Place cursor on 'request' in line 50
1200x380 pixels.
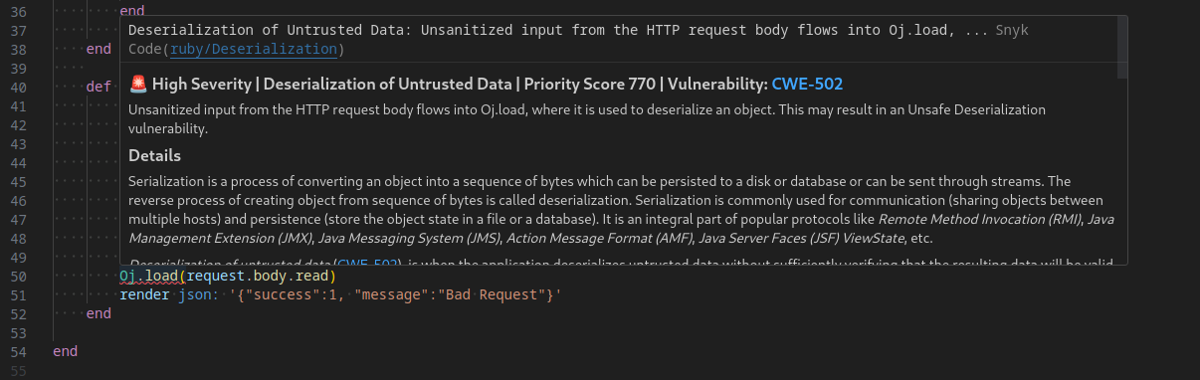(x=219, y=276)
